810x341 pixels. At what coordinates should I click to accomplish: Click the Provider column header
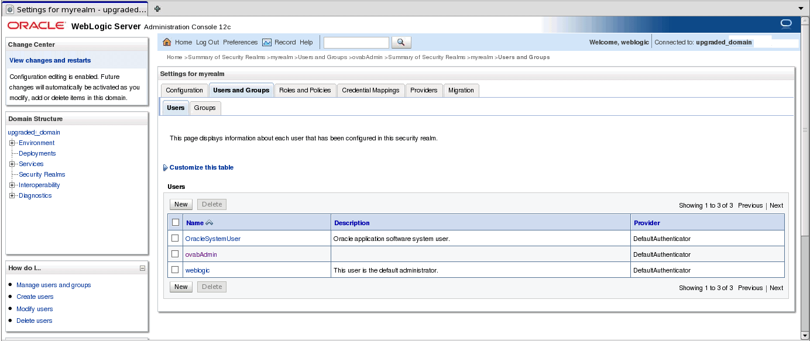click(x=647, y=223)
